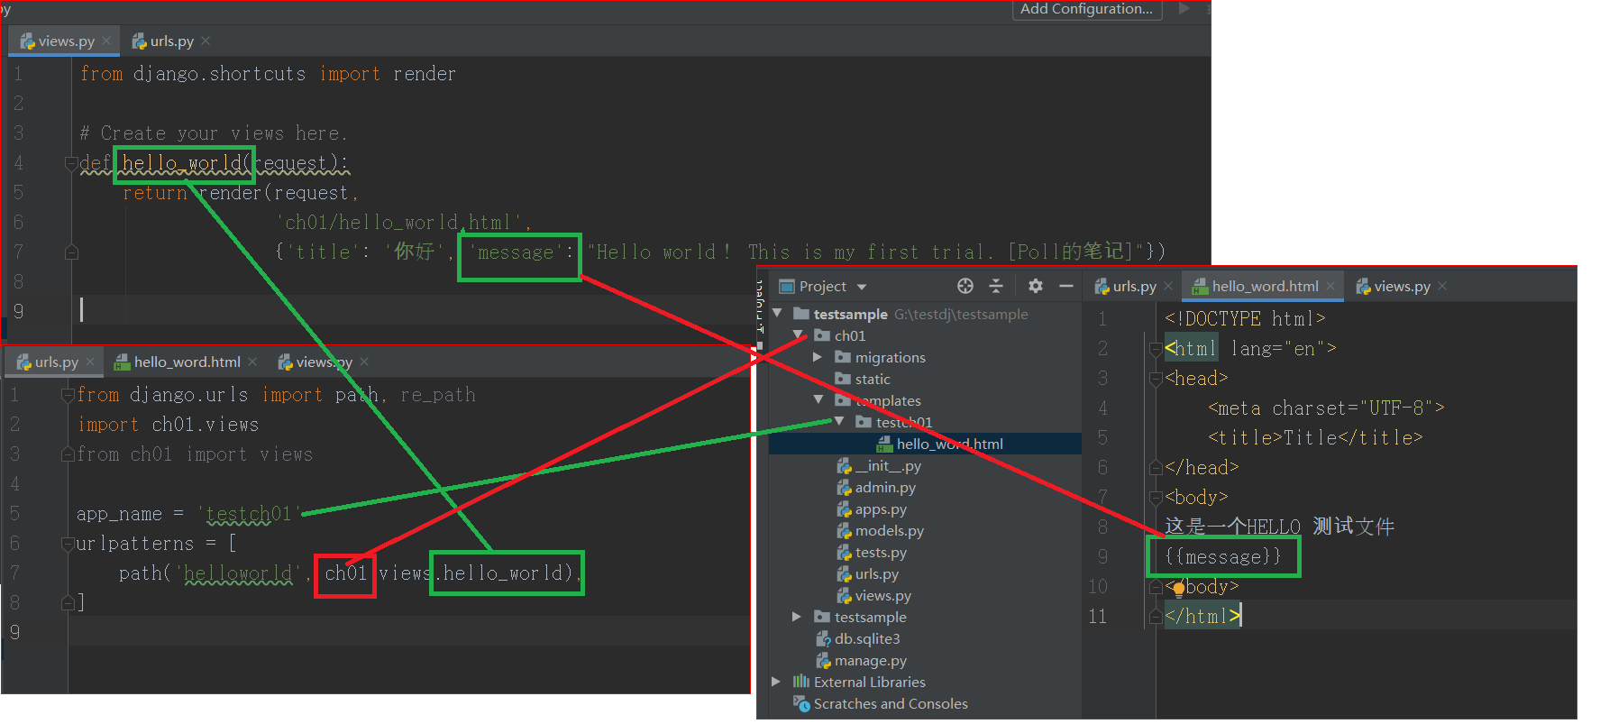Click 'helloworld' path string in urls.py
The width and height of the screenshot is (1600, 724).
tap(238, 573)
